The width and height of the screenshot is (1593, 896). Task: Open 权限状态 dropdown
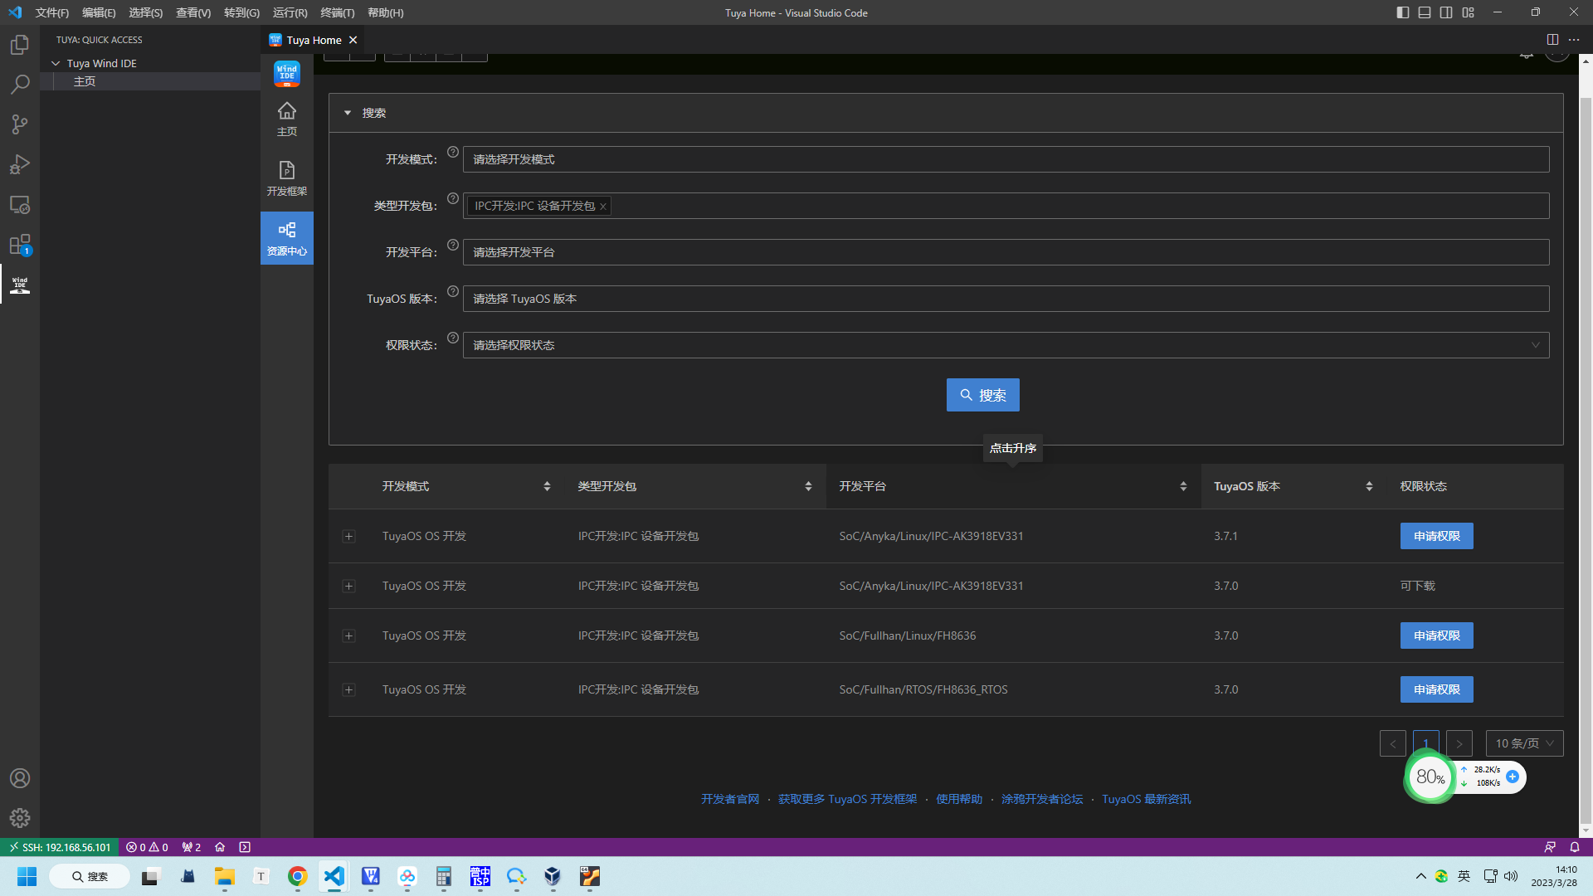coord(1006,345)
